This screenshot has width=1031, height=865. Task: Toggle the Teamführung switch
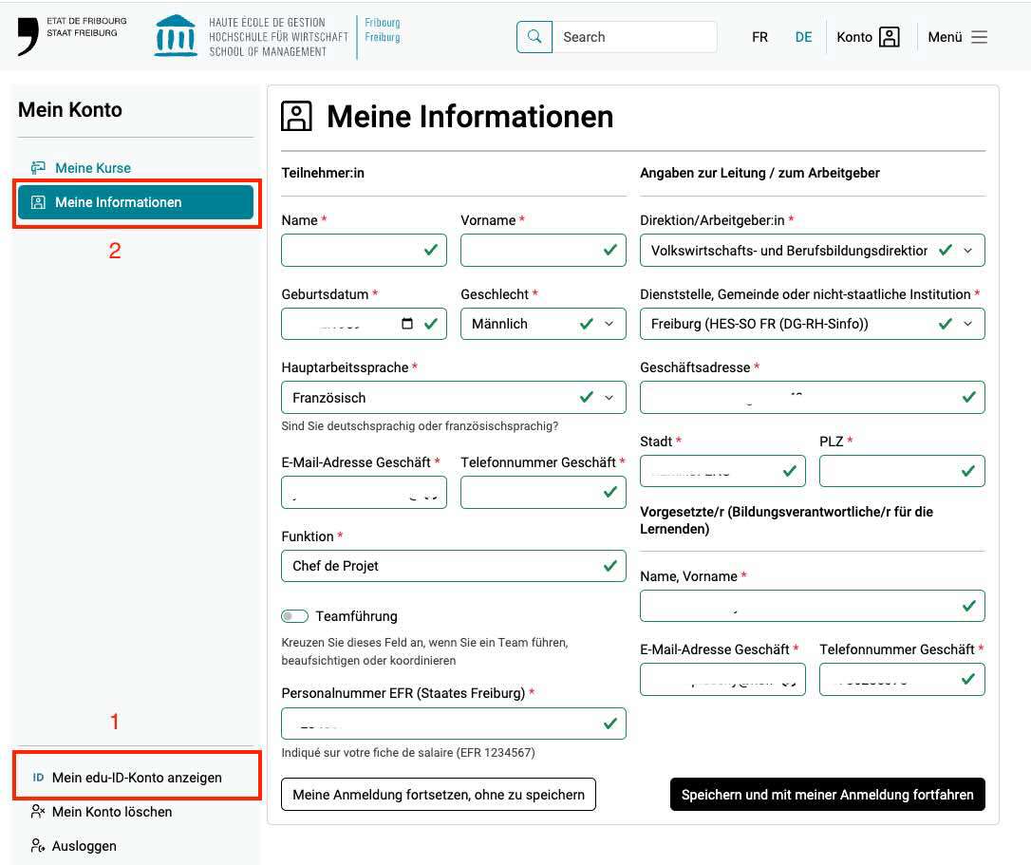coord(295,616)
